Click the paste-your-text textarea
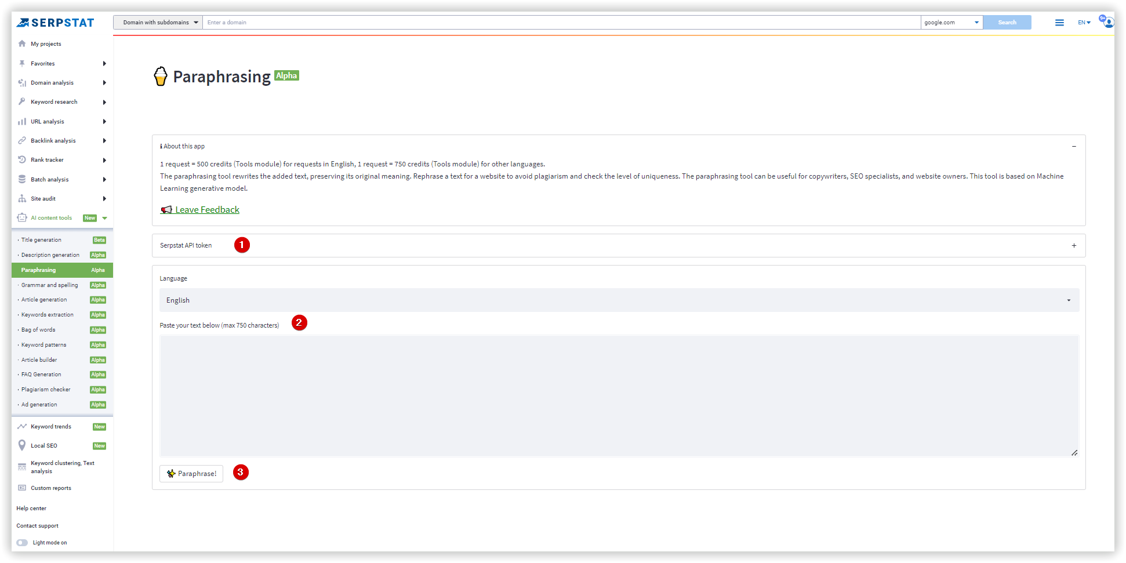Screen dimensions: 1126x563 coord(619,396)
